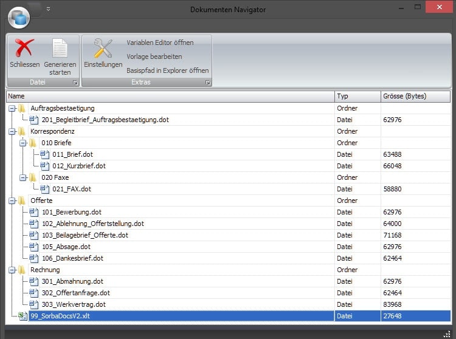Open the quick access toolbar dropdown arrow
This screenshot has height=339, width=456.
48,9
